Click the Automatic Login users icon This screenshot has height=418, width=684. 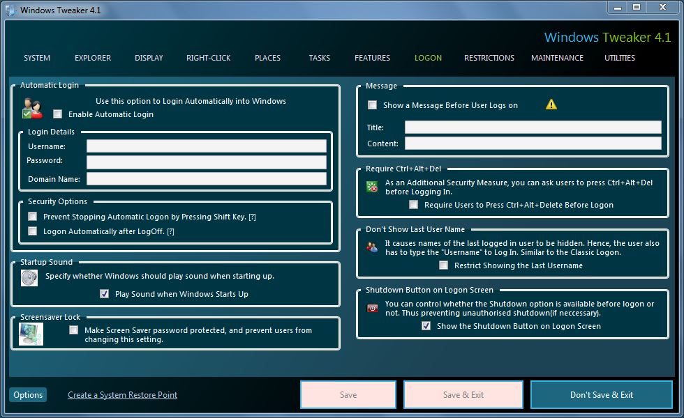(33, 109)
